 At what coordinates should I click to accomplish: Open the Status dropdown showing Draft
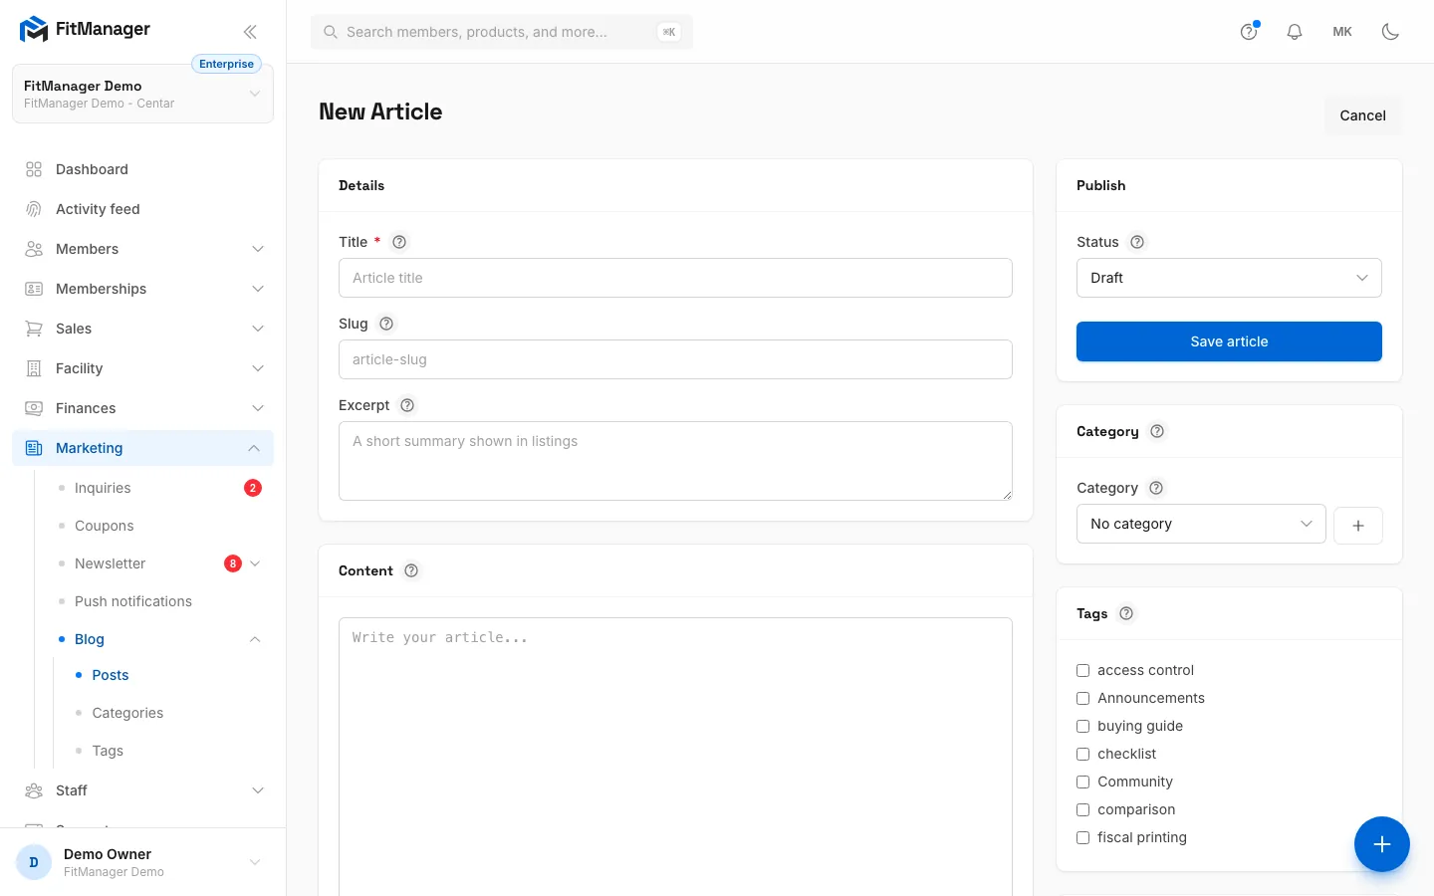click(x=1229, y=278)
